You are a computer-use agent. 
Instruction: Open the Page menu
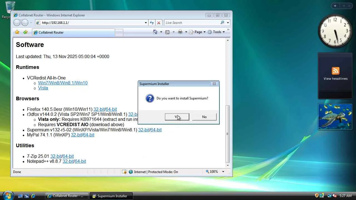pyautogui.click(x=197, y=32)
